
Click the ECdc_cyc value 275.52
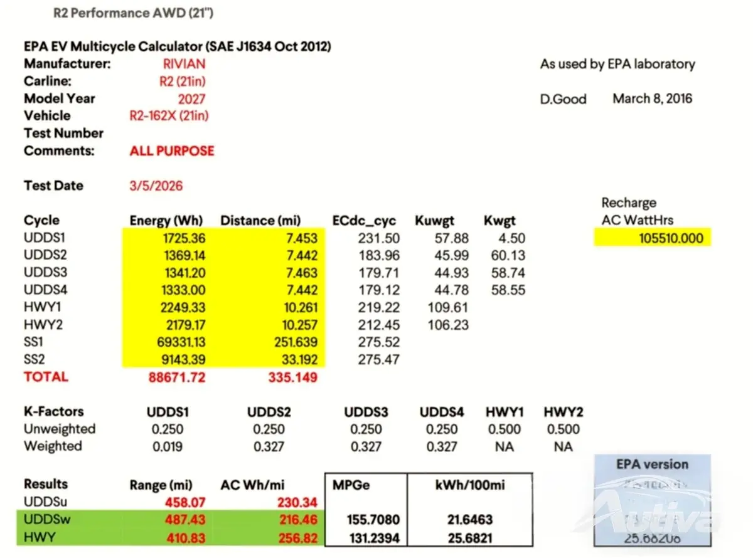click(379, 343)
